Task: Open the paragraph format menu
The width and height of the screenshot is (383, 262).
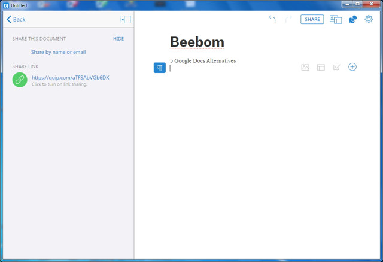Action: pos(160,68)
